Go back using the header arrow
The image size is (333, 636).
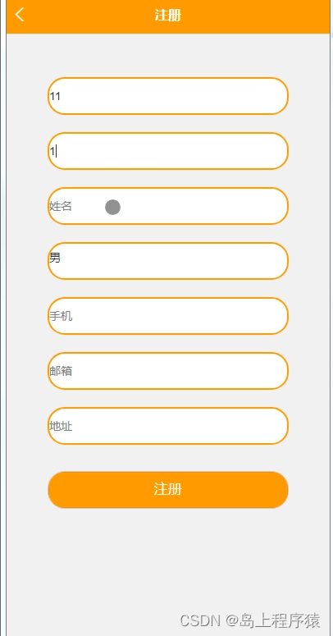(20, 15)
